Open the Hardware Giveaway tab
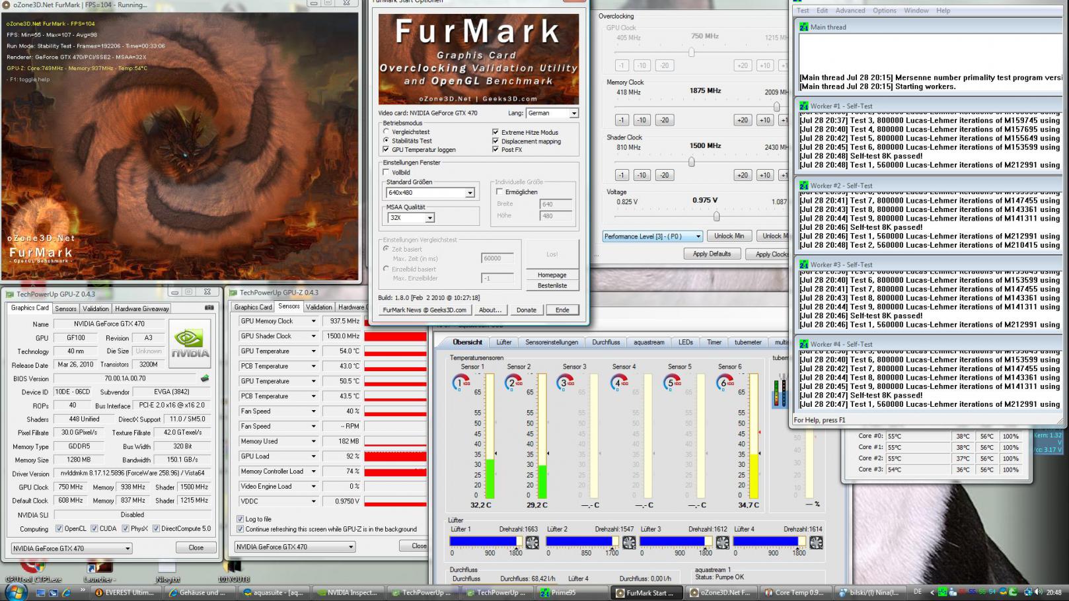The width and height of the screenshot is (1069, 601). [142, 308]
